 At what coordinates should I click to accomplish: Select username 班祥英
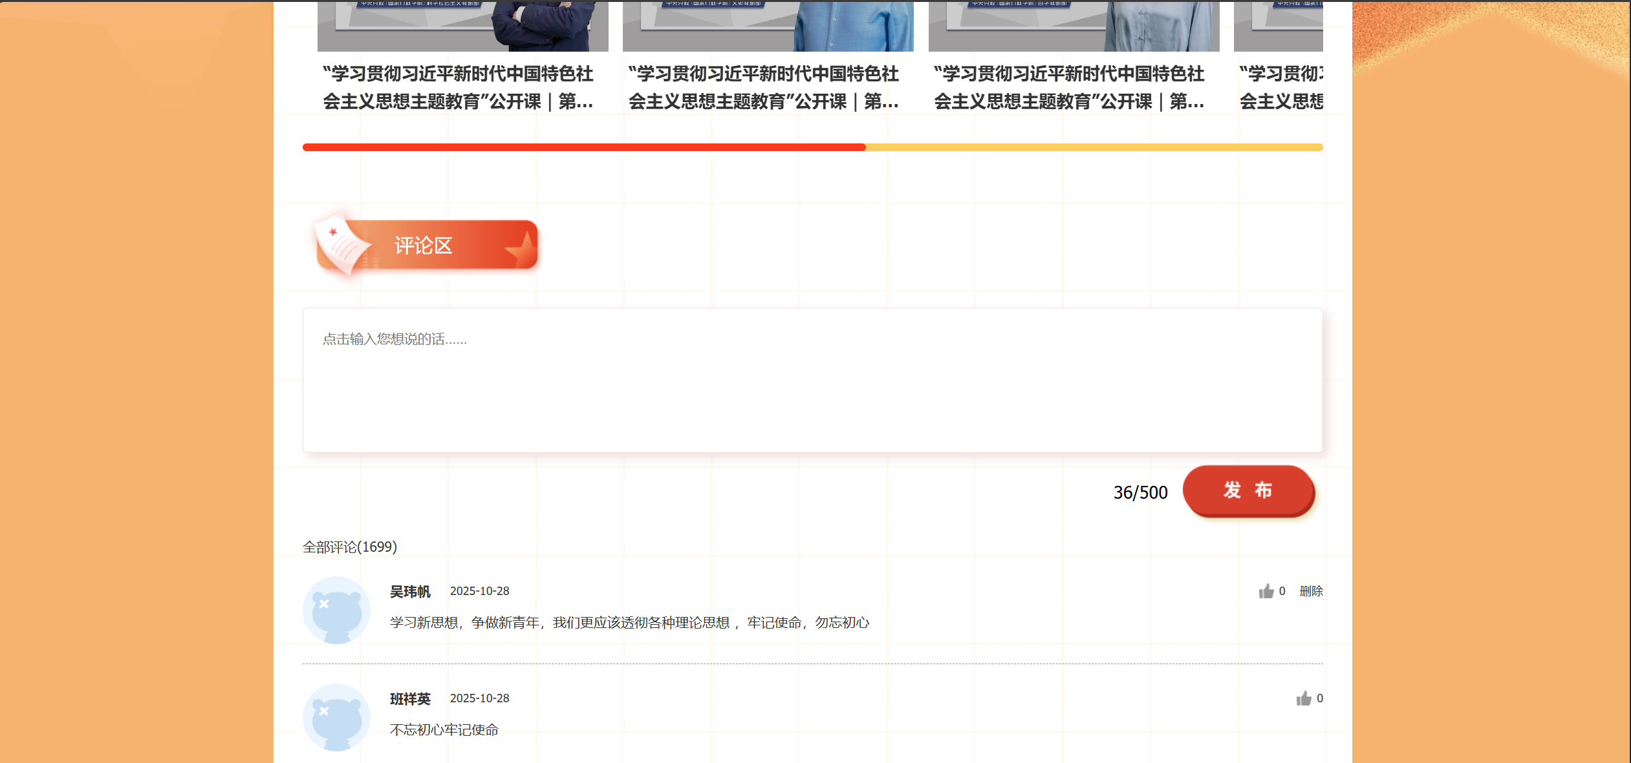(410, 699)
